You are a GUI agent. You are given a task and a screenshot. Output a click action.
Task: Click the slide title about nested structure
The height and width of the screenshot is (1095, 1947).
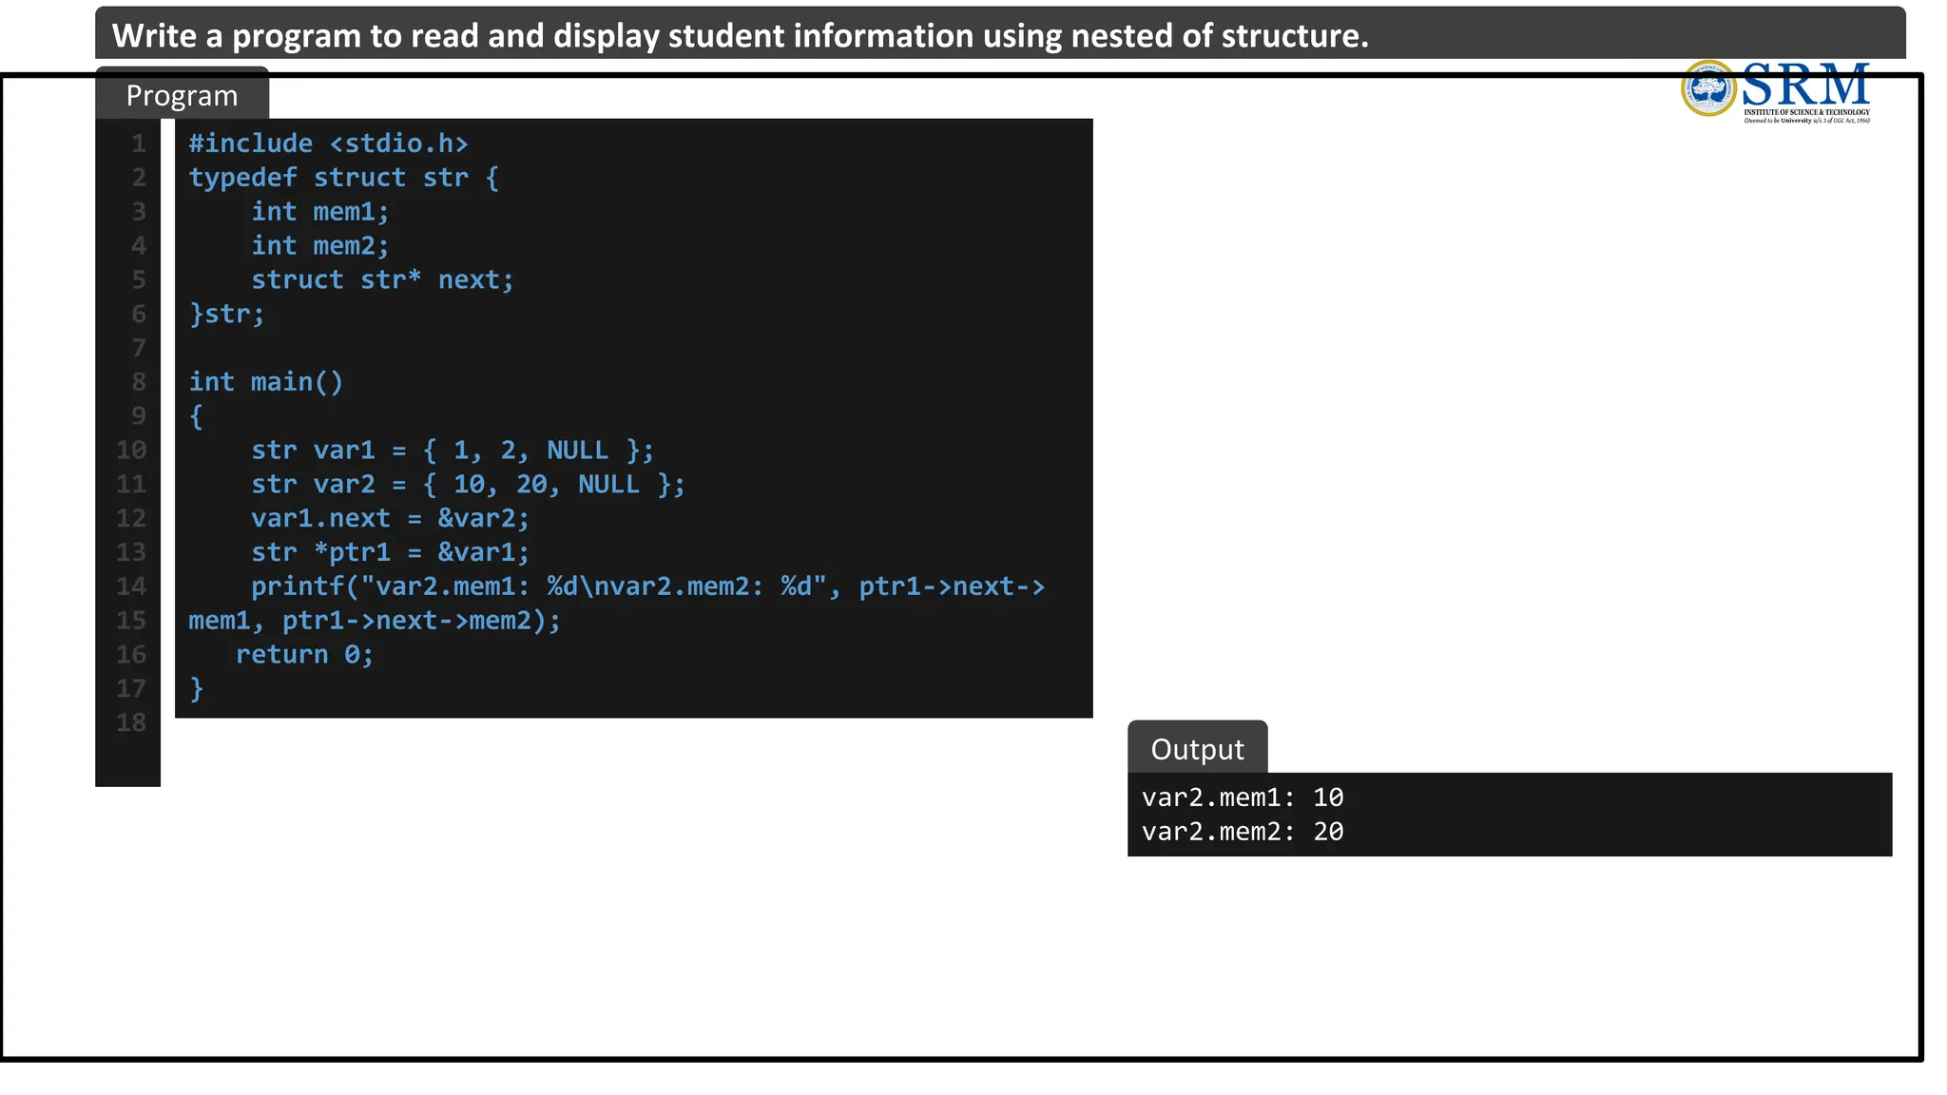pyautogui.click(x=740, y=35)
